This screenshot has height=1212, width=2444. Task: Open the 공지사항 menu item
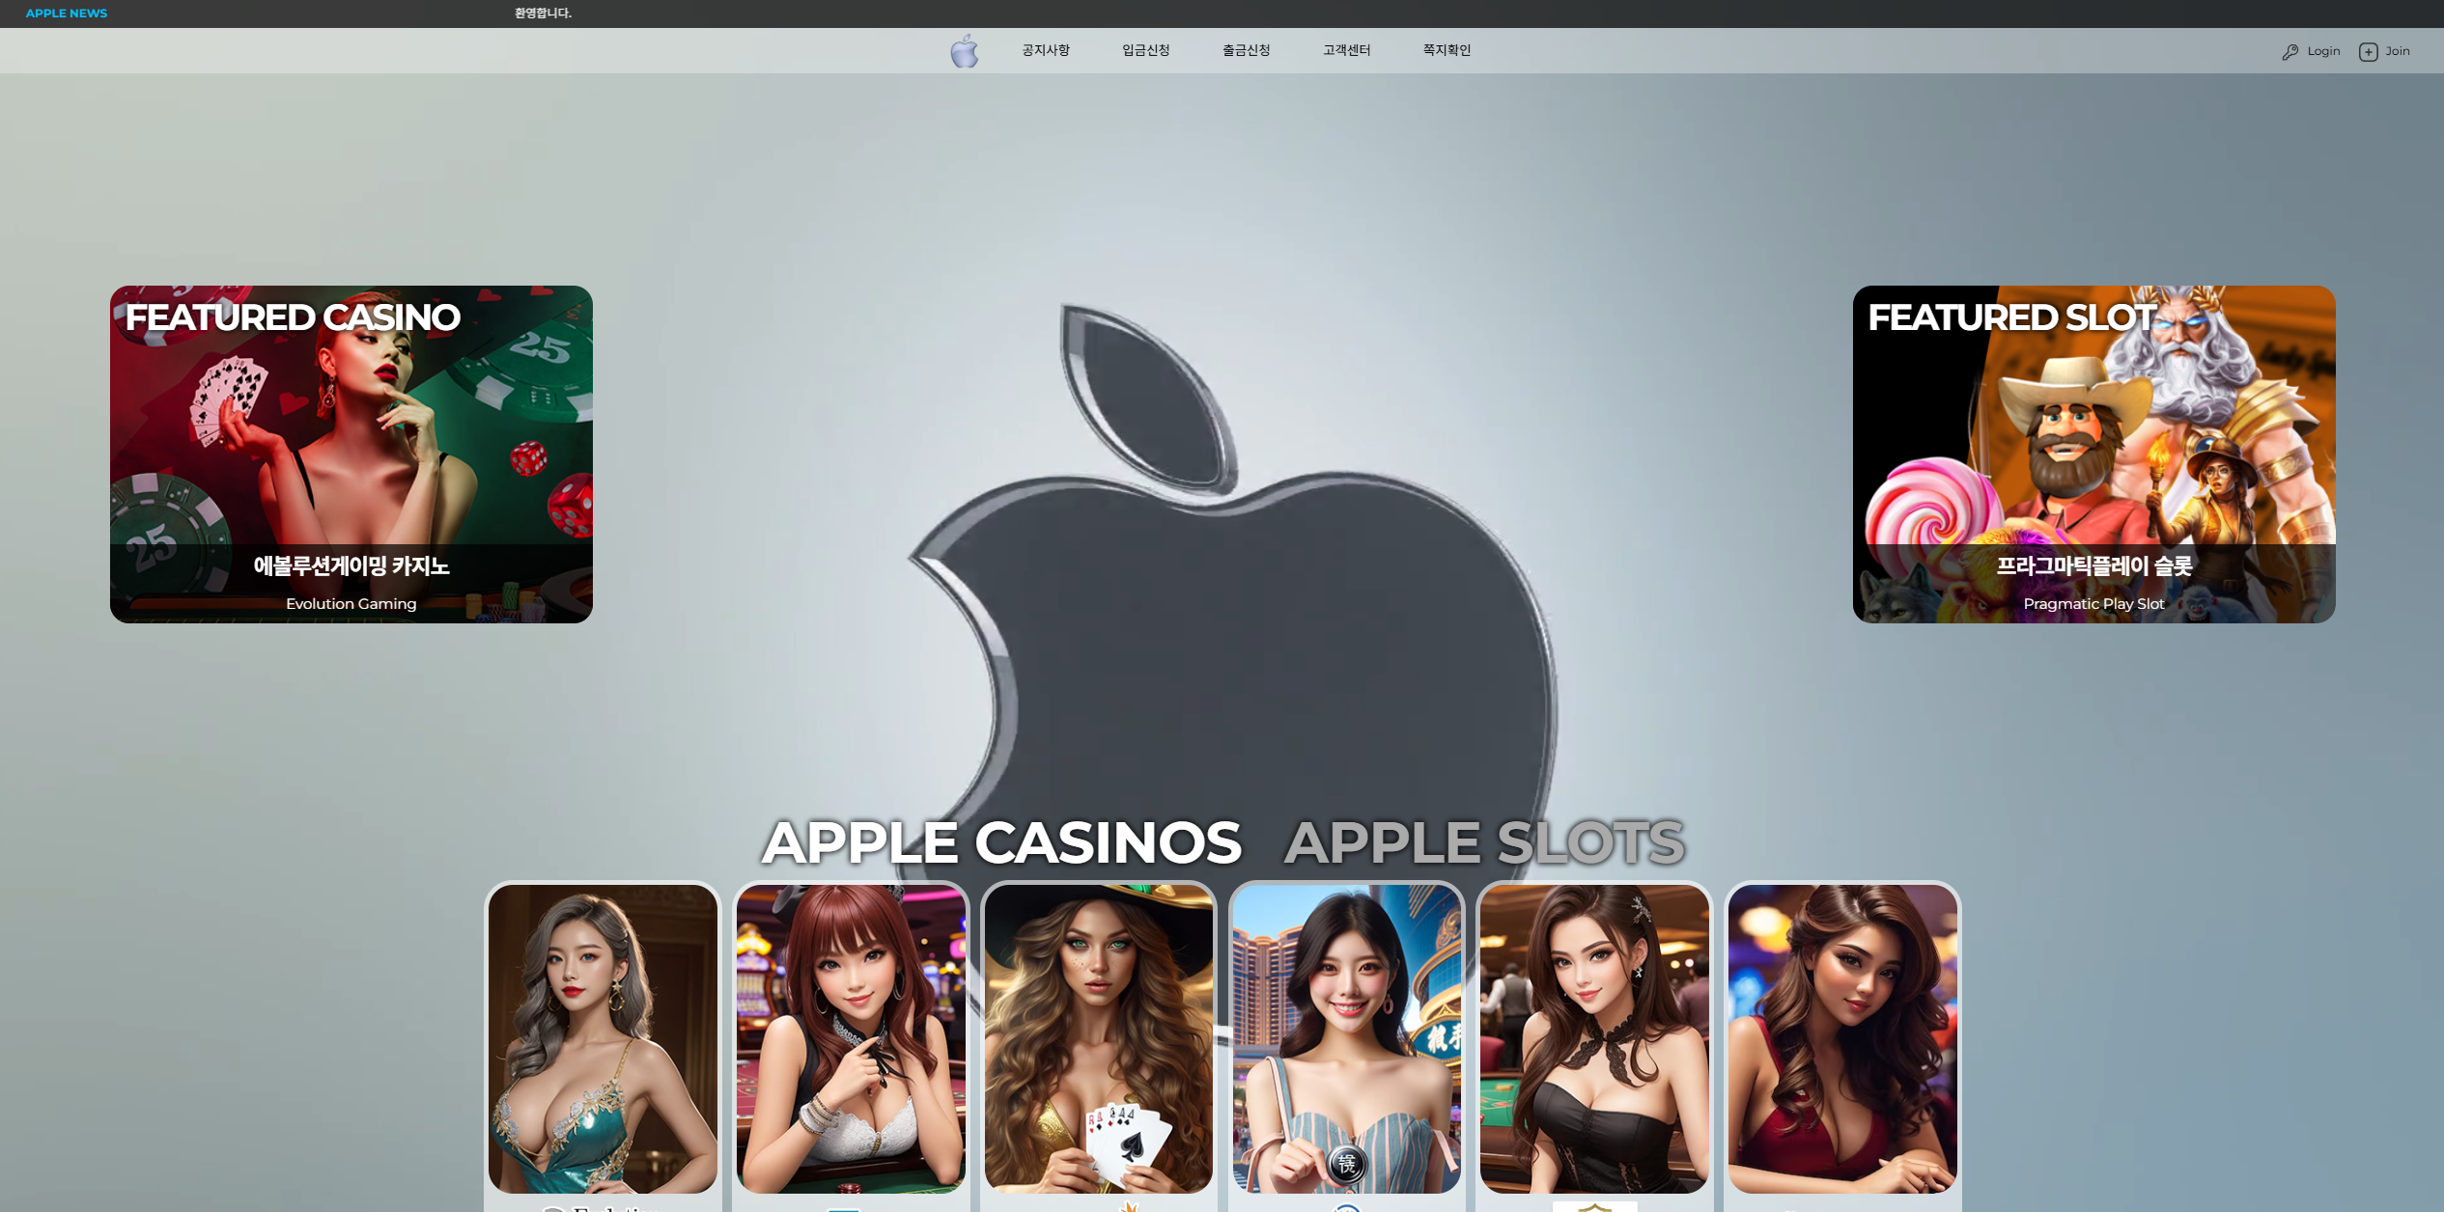coord(1046,50)
